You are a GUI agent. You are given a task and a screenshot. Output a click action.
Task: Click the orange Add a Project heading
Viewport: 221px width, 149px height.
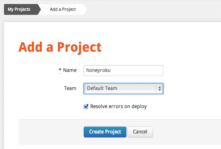point(60,47)
